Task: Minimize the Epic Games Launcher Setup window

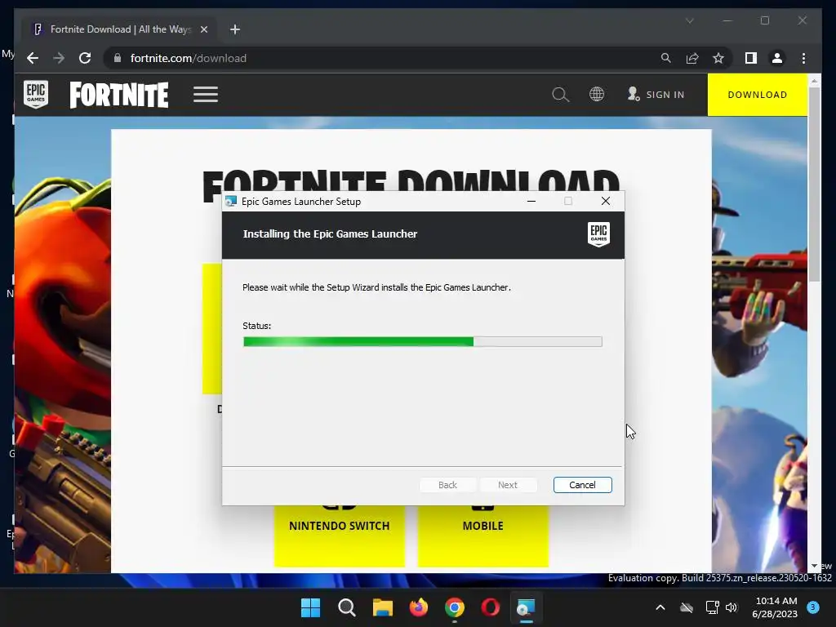Action: point(531,201)
